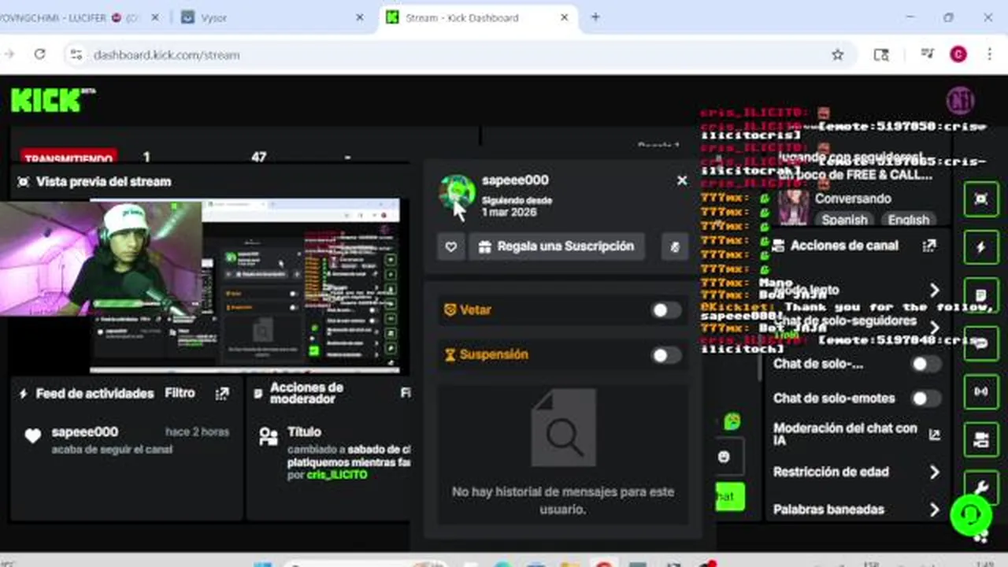Click the green emote icon above emoji
The width and height of the screenshot is (1008, 567).
[x=732, y=421]
